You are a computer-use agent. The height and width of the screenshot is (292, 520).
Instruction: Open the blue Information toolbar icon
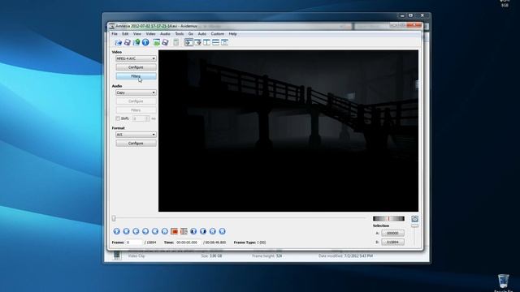click(x=145, y=42)
